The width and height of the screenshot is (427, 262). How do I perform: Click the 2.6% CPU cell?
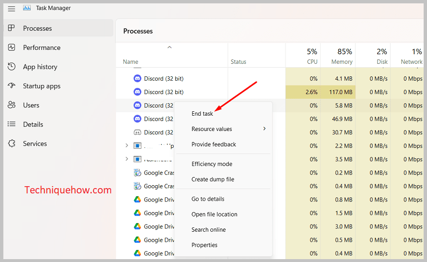(x=303, y=92)
